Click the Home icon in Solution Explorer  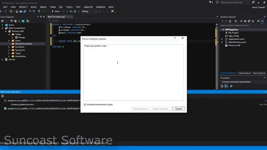click(x=230, y=21)
